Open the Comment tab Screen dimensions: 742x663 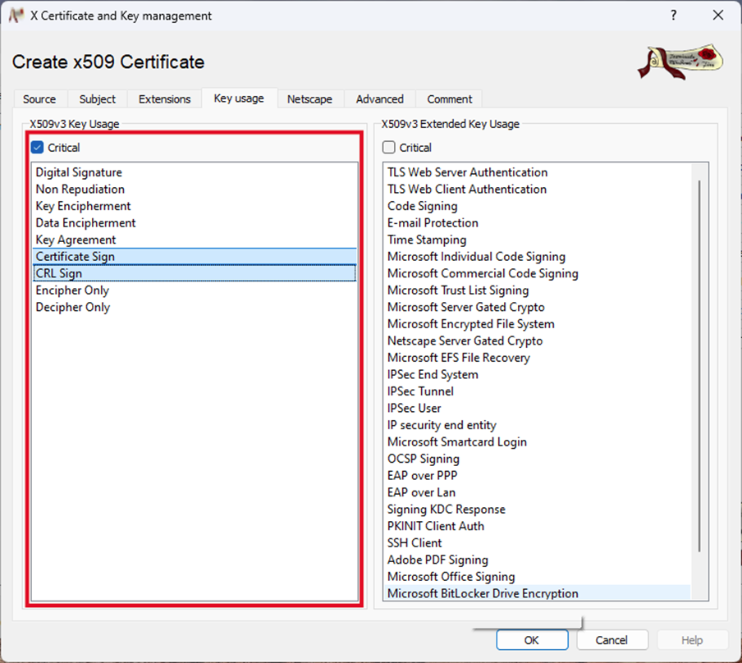click(x=449, y=99)
